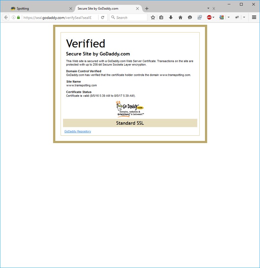260x268 pixels.
Task: Open site information via the info icon
Action: [13, 17]
